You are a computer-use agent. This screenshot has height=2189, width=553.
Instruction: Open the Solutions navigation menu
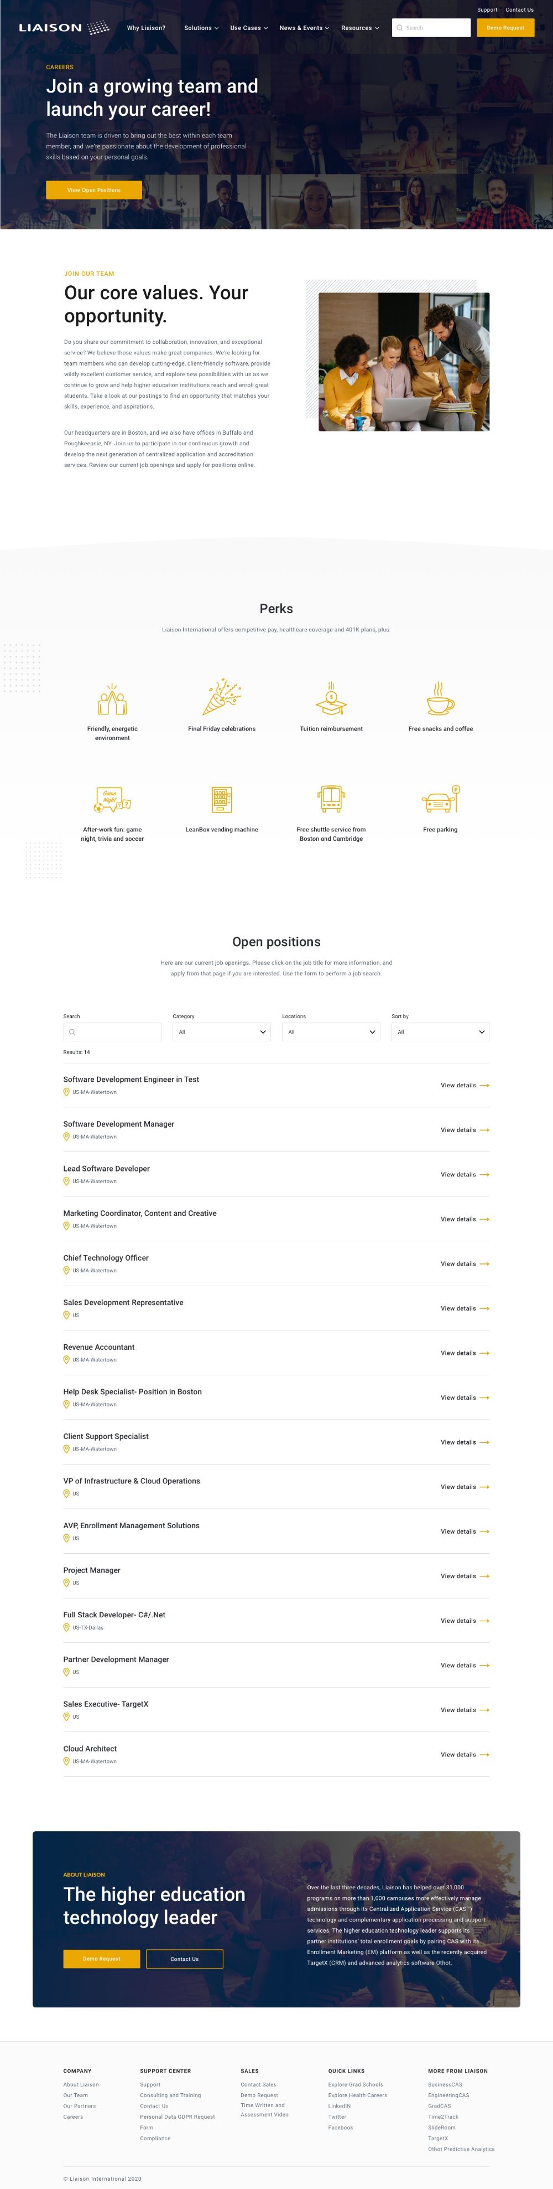[201, 28]
